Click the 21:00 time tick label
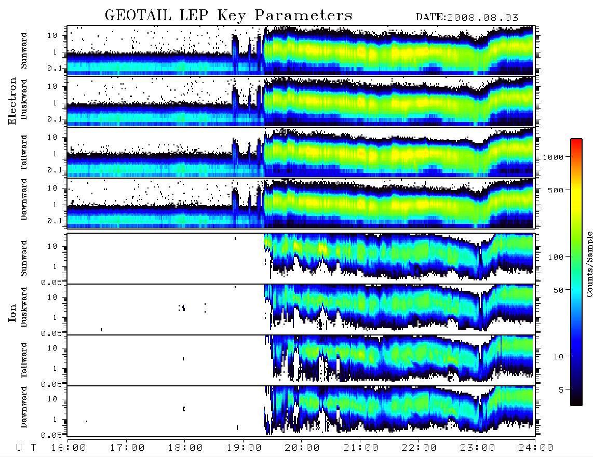 point(361,448)
